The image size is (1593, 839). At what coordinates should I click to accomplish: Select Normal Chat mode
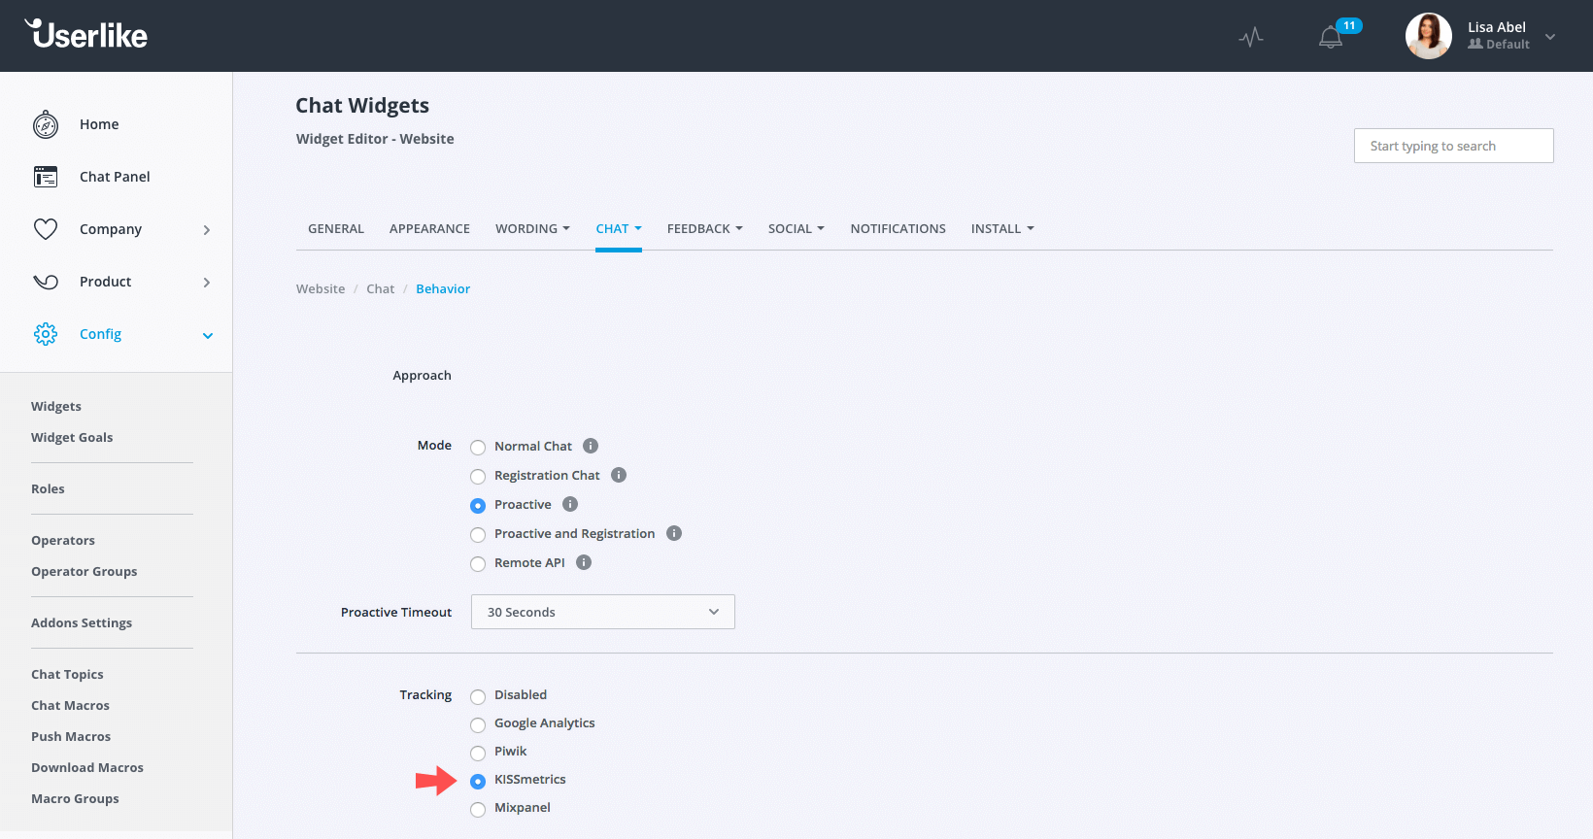[478, 448]
